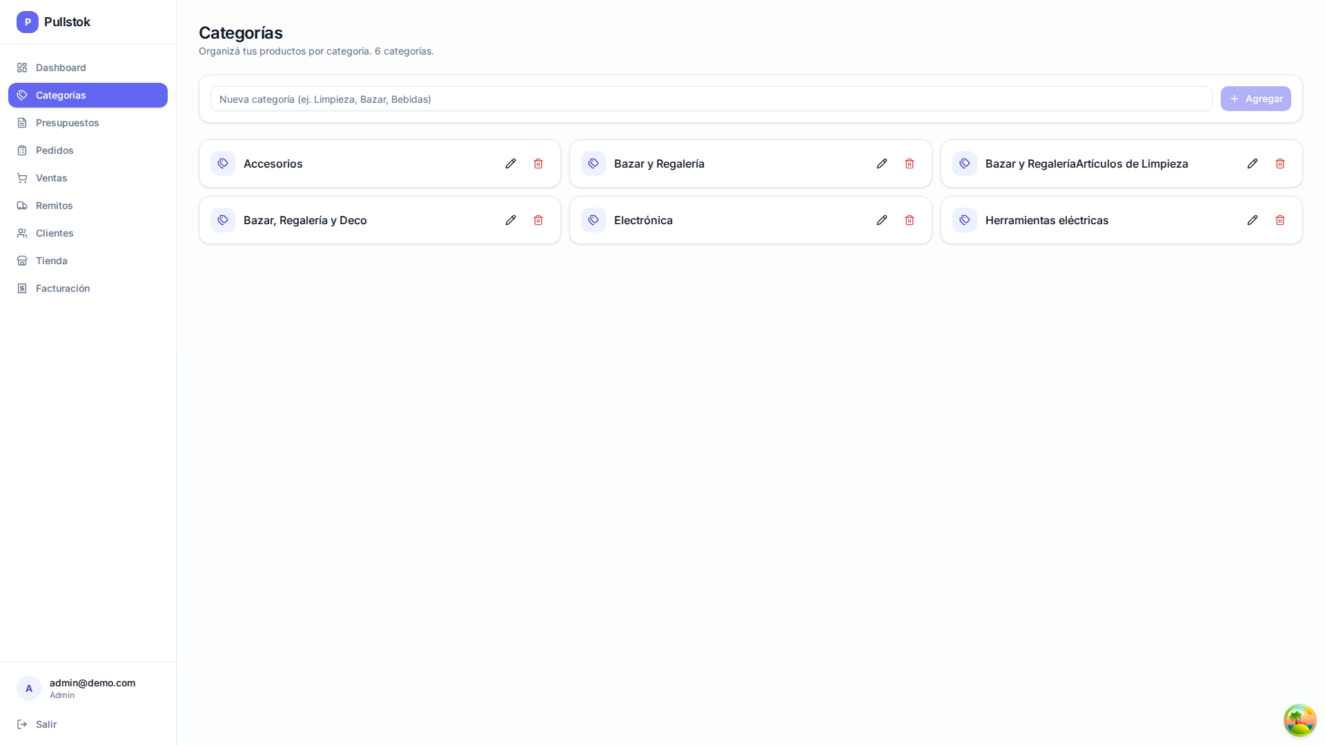This screenshot has width=1325, height=745.
Task: Edit the Herramientas eléctricas category
Action: click(1253, 220)
